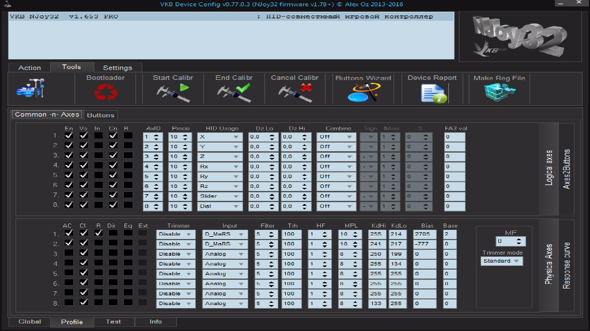Select the Axes2Buttons vertical tab
The width and height of the screenshot is (590, 331).
point(567,169)
